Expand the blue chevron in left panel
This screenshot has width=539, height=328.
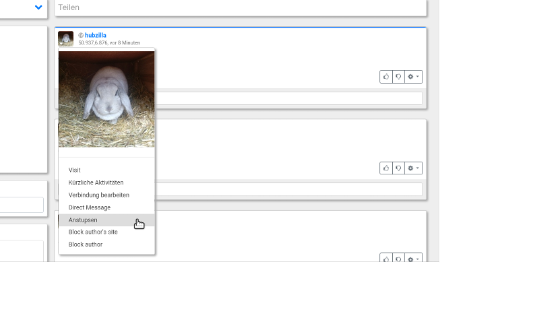coord(38,7)
